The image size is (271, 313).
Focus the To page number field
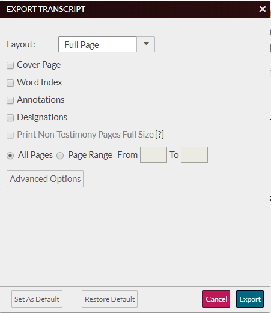(194, 154)
